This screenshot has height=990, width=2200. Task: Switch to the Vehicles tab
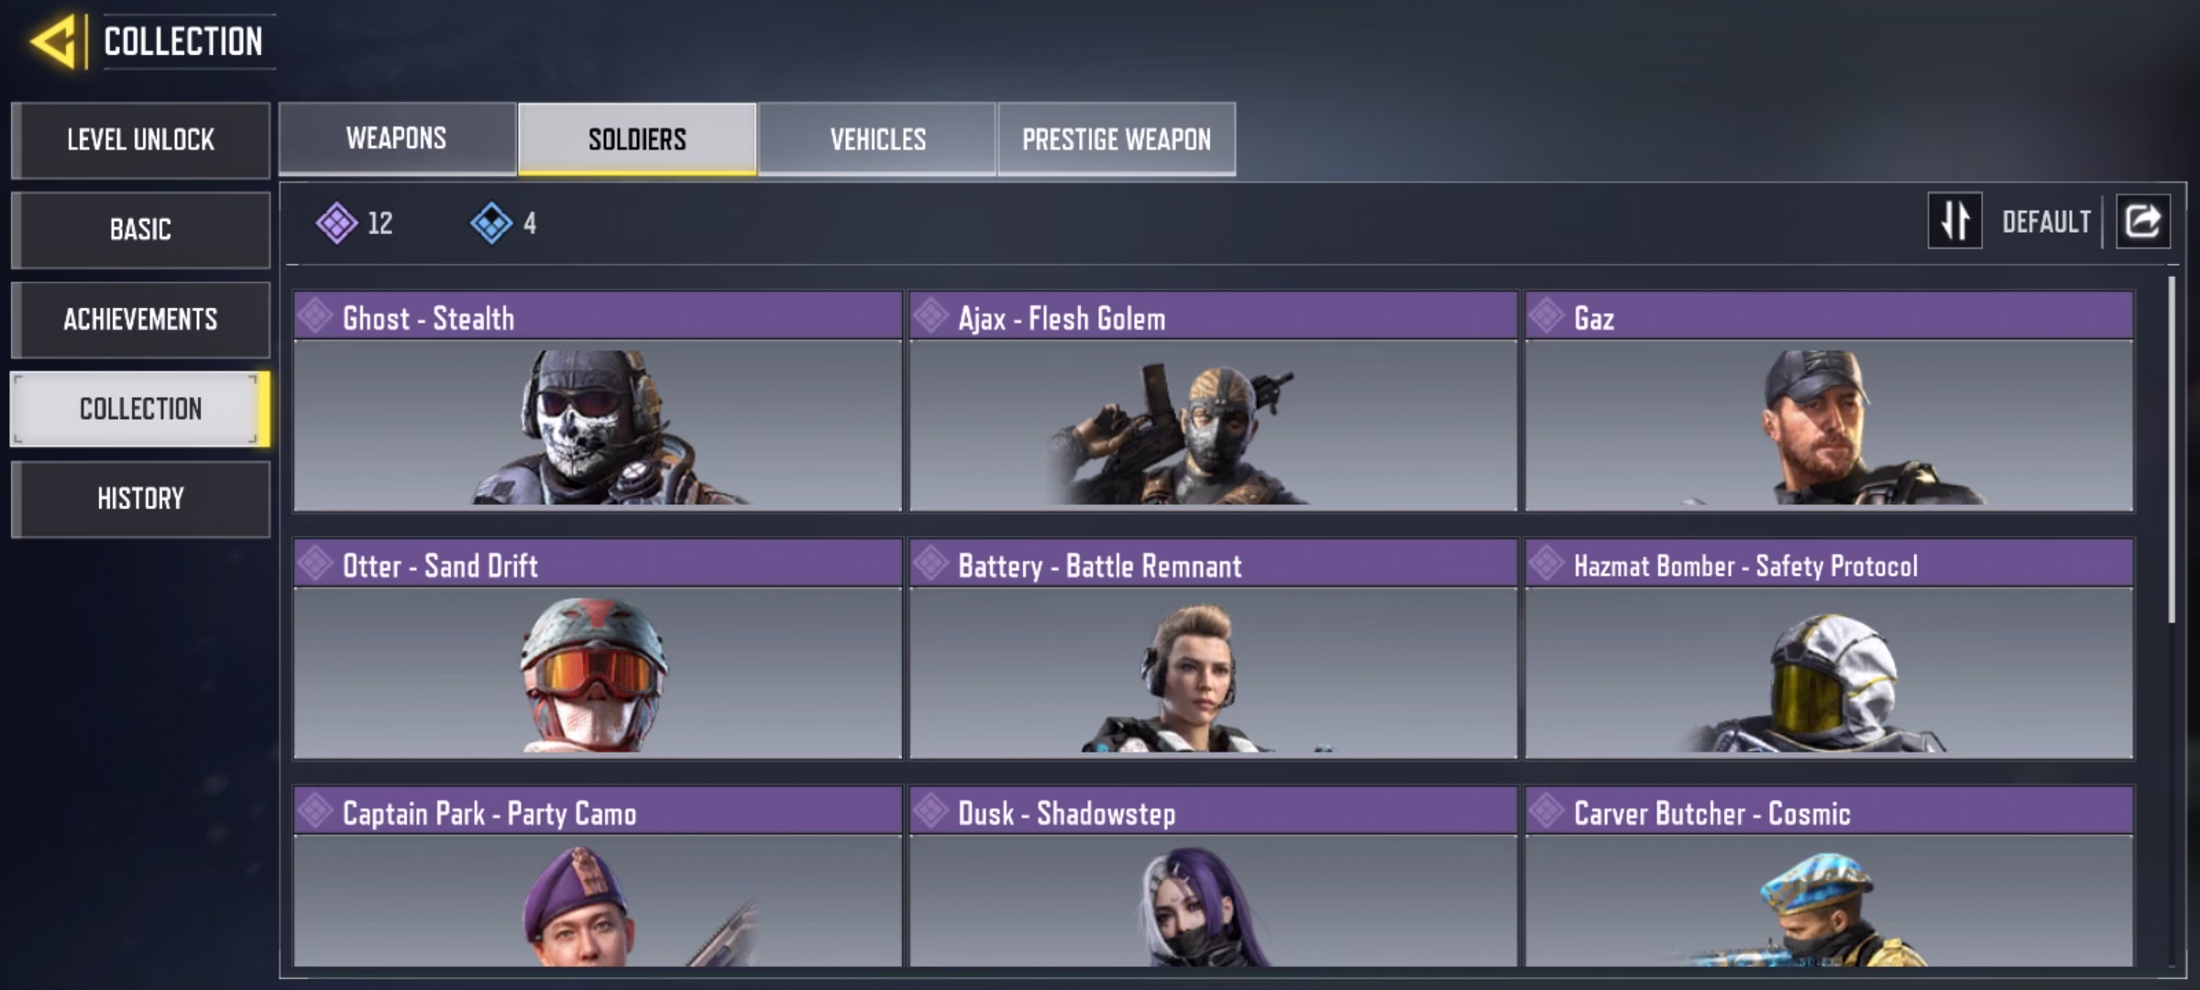coord(877,138)
